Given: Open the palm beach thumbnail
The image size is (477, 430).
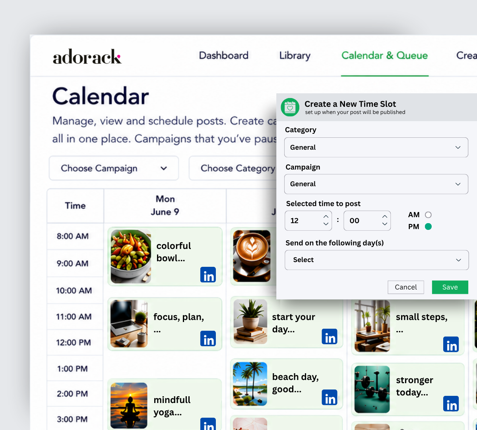Looking at the screenshot, I should tap(250, 384).
